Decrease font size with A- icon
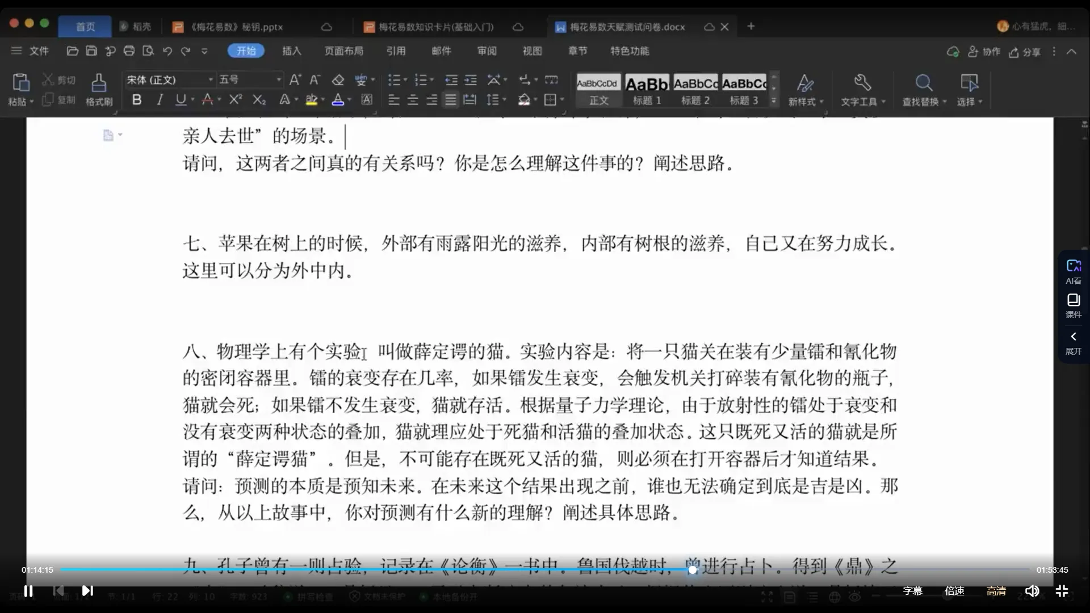Viewport: 1090px width, 613px height. coord(315,79)
